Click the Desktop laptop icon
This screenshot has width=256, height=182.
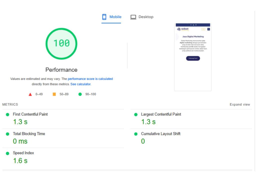133,17
